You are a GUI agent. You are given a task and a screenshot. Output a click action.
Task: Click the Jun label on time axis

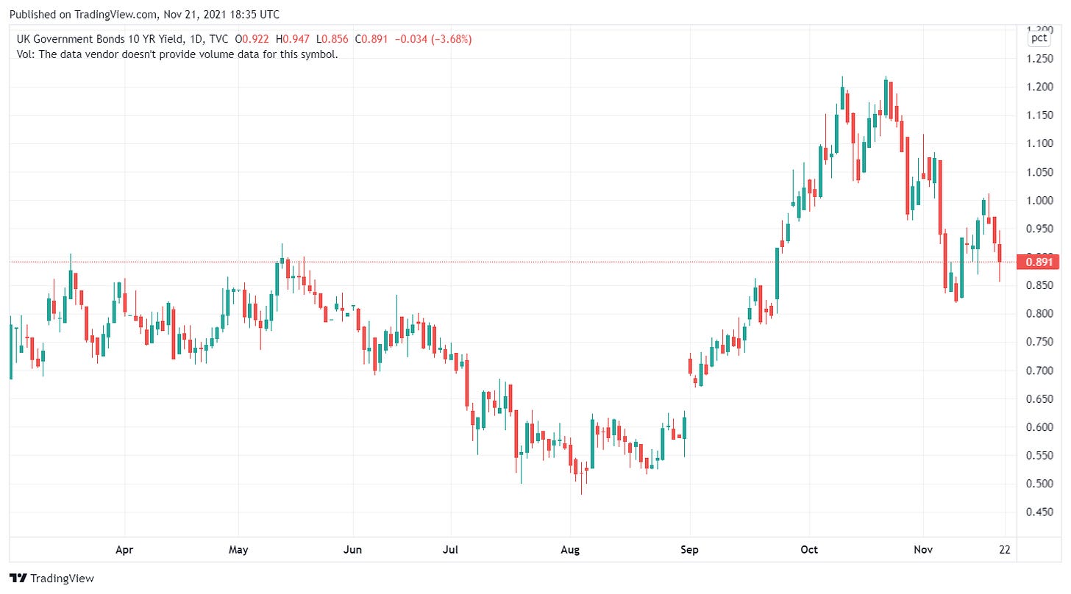[x=353, y=550]
